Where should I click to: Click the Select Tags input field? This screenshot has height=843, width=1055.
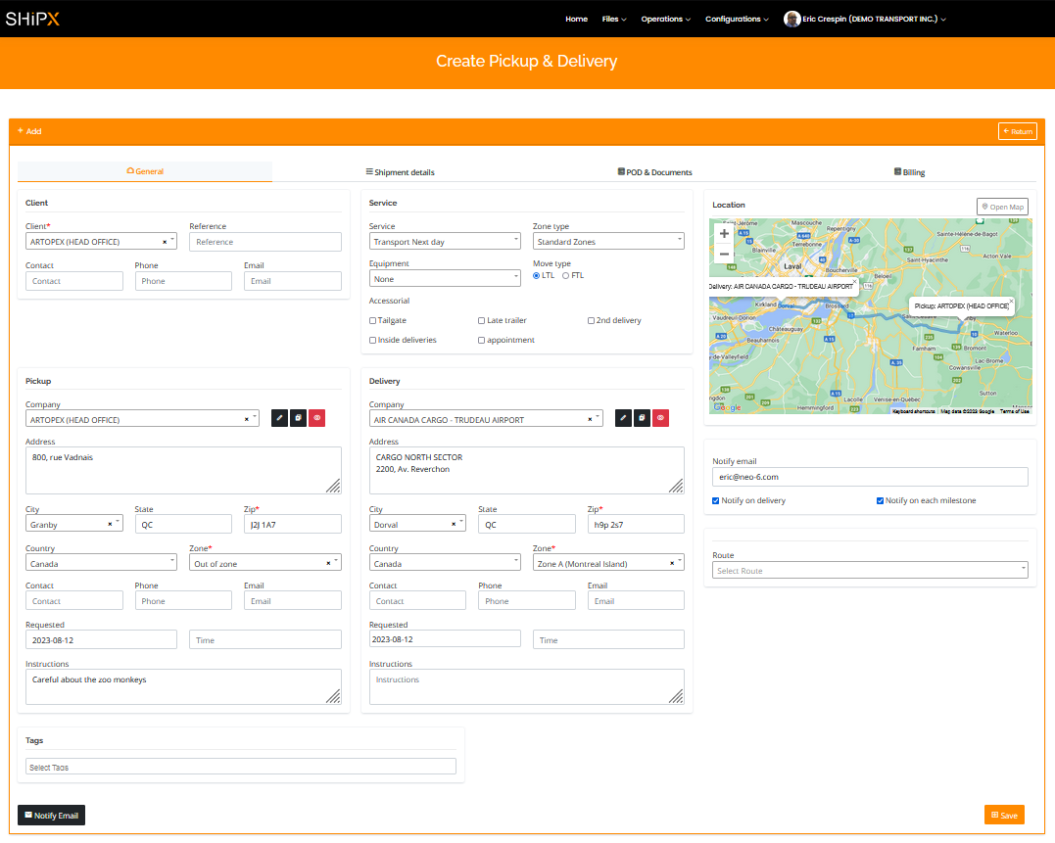tap(241, 767)
